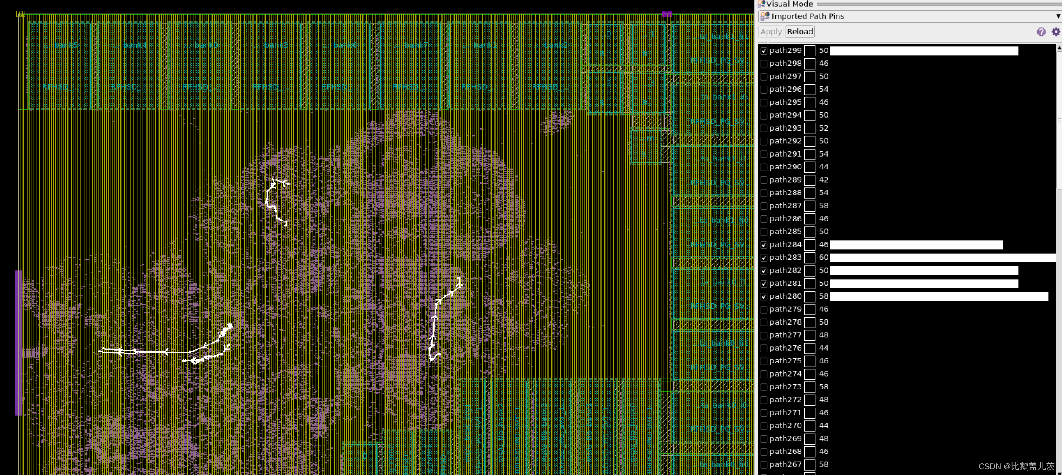1062x475 pixels.
Task: Check the path267 checkbox
Action: click(764, 465)
